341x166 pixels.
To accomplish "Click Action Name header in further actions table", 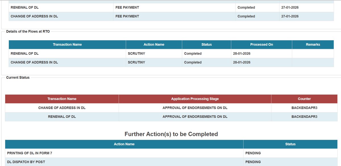I will (x=124, y=144).
